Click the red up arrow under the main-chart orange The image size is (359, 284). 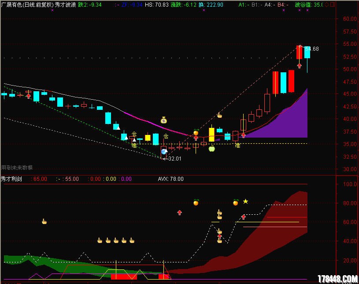pos(196,138)
